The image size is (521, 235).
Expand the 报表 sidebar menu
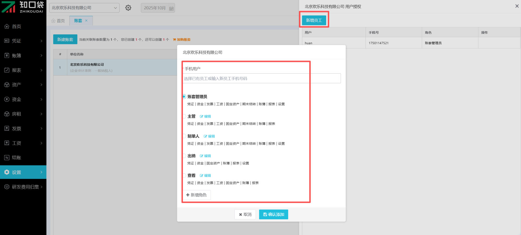point(23,70)
